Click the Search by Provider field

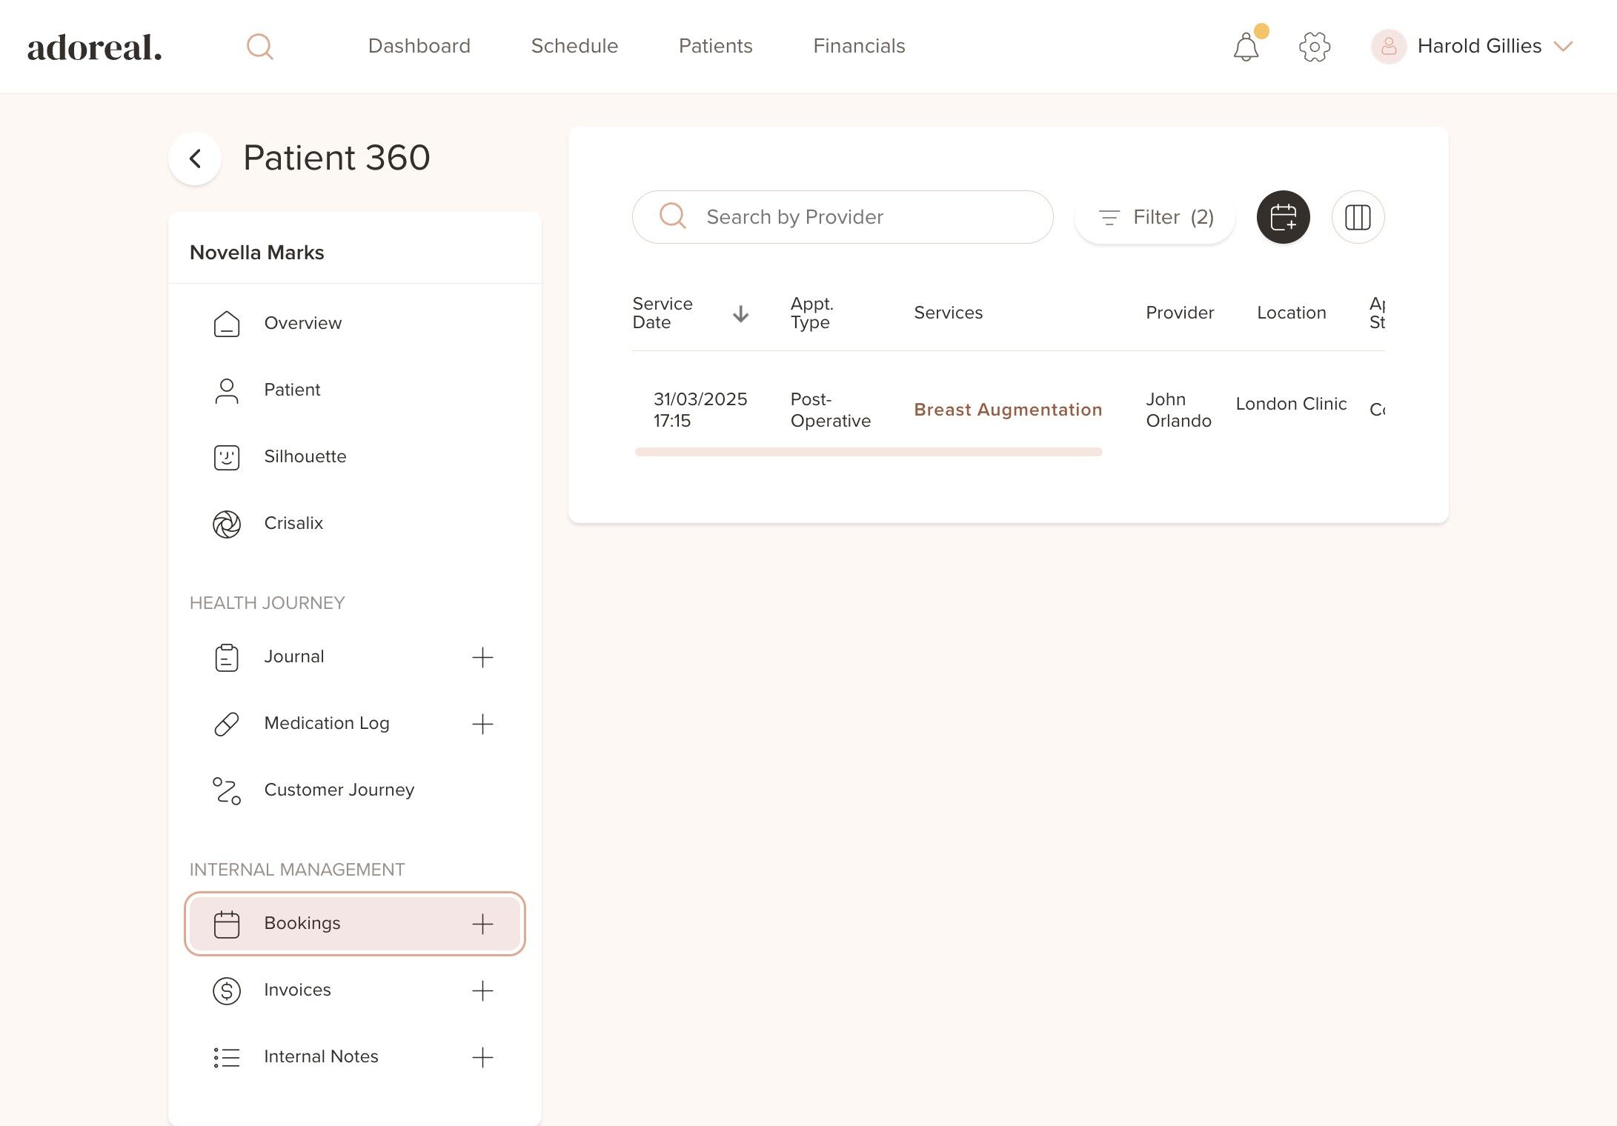(x=843, y=217)
